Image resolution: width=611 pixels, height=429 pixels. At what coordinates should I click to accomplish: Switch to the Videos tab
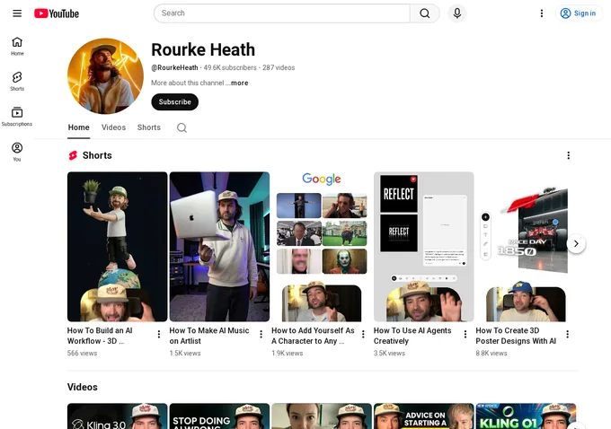113,127
